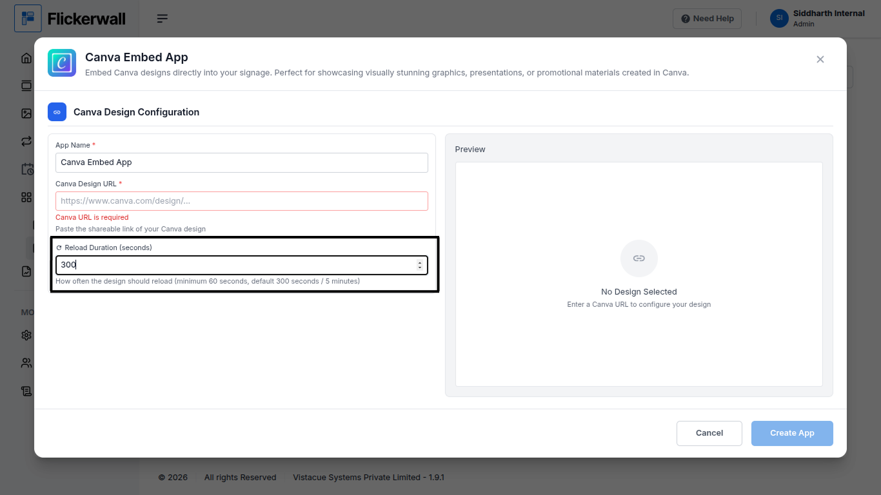881x495 pixels.
Task: Click the 'All rights Reserved' footer text
Action: (x=241, y=478)
